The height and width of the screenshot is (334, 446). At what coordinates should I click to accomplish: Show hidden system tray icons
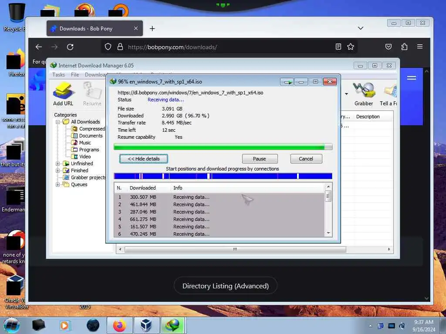[370, 326]
